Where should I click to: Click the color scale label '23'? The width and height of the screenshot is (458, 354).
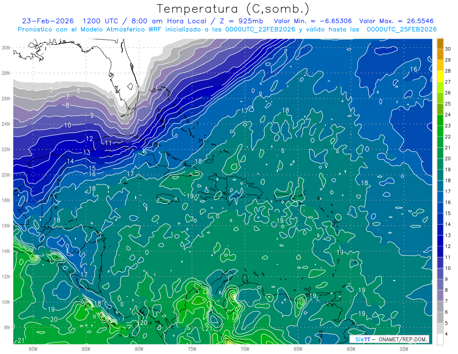[x=448, y=126]
